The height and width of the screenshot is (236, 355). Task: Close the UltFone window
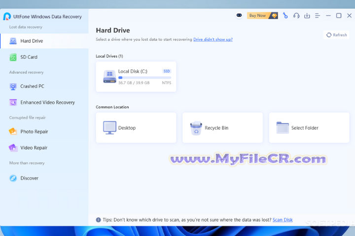[x=350, y=16]
